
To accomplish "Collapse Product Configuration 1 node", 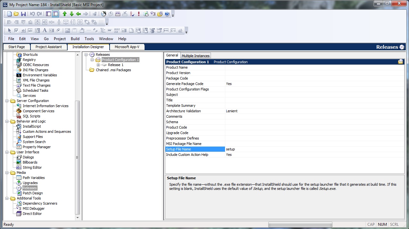I will coord(92,60).
